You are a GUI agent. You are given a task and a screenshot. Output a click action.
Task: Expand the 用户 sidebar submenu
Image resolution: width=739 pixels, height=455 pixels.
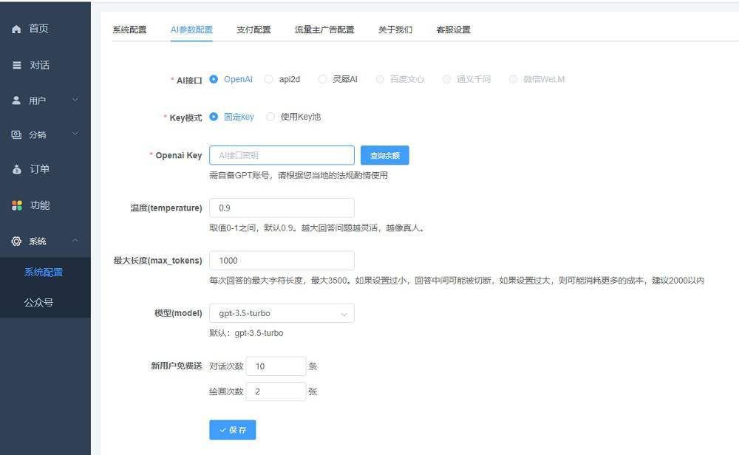click(x=74, y=99)
